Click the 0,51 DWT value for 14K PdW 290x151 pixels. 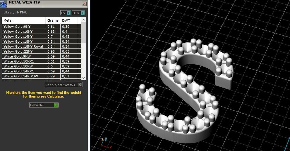[x=66, y=76]
